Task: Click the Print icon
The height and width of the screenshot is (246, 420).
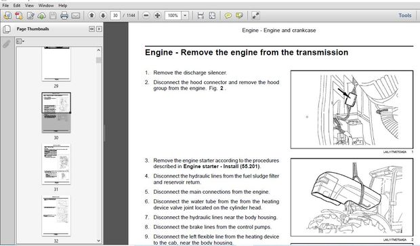Action: click(x=64, y=16)
